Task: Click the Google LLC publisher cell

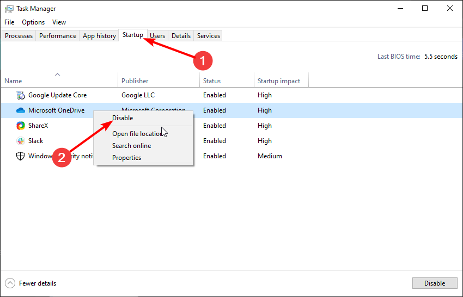Action: 138,95
